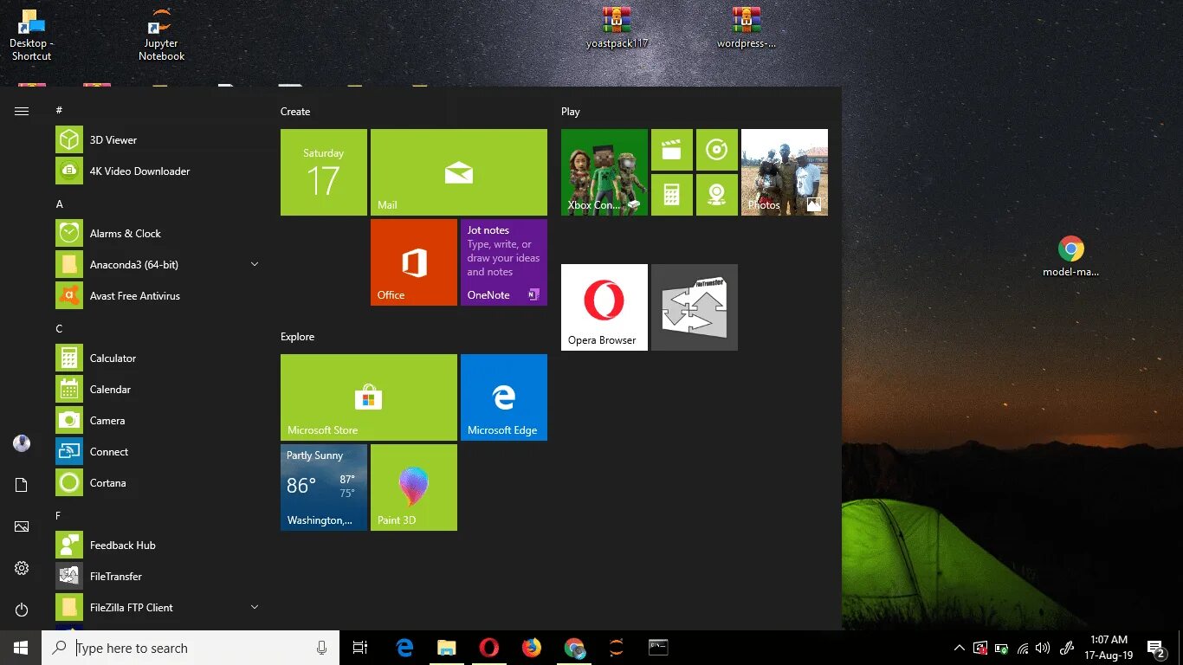The image size is (1183, 665).
Task: Open Task View on the taskbar
Action: (x=360, y=648)
